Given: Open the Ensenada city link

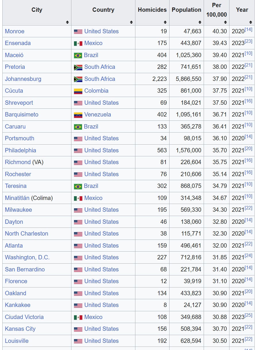Looking at the screenshot, I should 18,43.
